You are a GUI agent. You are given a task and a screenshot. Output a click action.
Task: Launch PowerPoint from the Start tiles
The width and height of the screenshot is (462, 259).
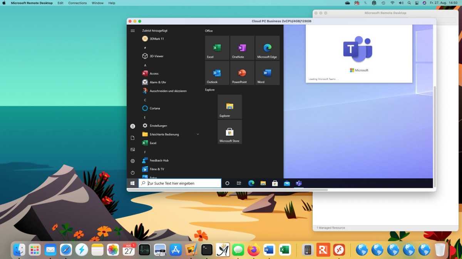click(242, 73)
